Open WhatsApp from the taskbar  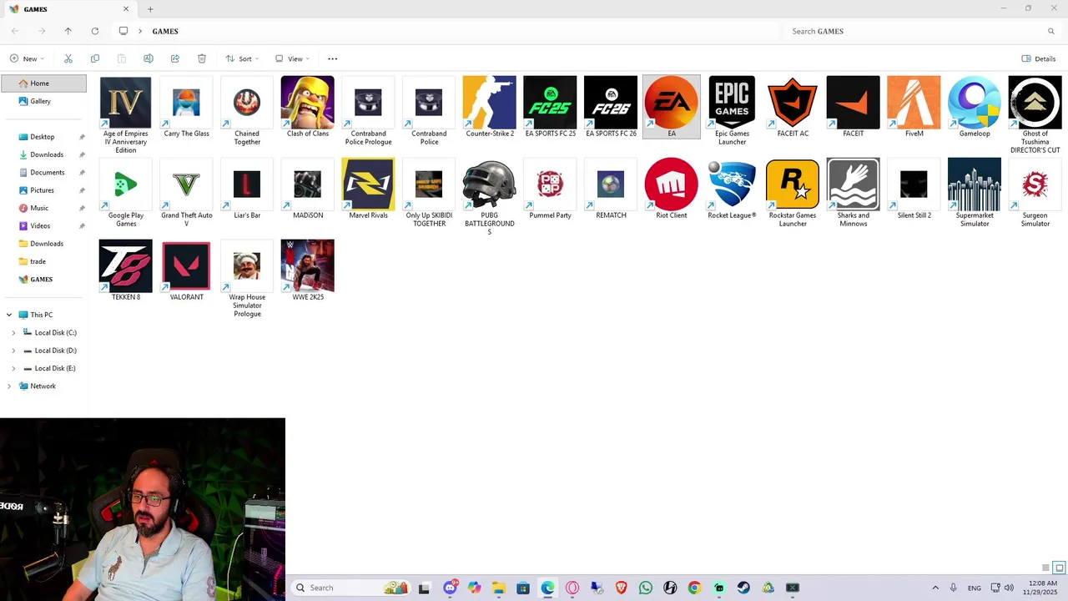646,588
